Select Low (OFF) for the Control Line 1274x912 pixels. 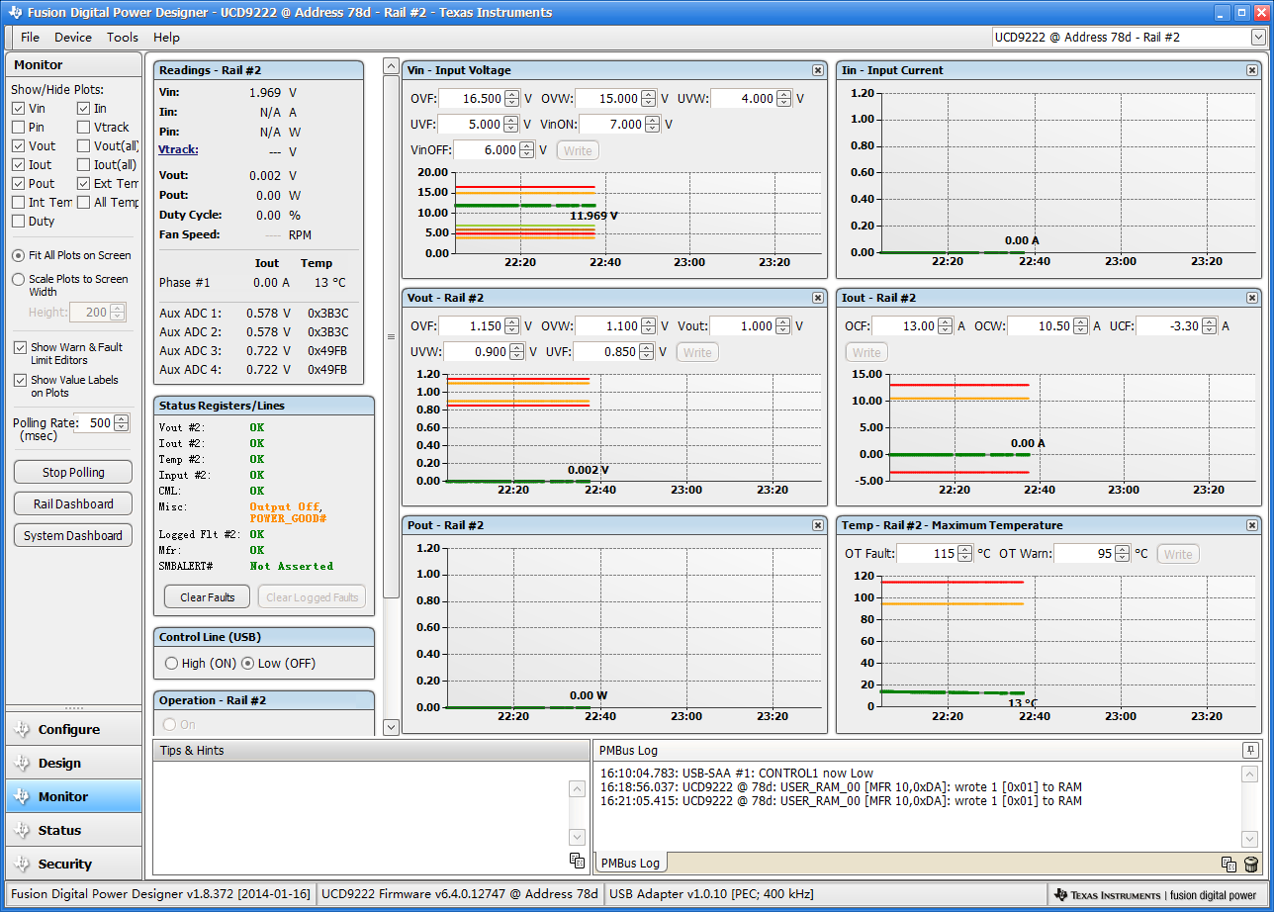(x=247, y=664)
